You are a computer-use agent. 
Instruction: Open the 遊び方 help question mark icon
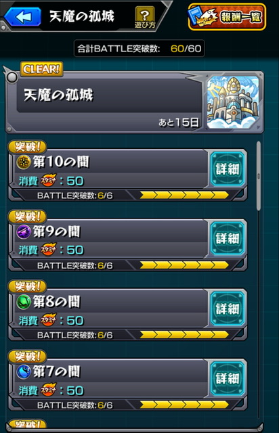tap(145, 18)
